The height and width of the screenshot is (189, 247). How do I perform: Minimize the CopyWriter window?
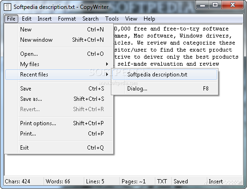tap(203, 5)
